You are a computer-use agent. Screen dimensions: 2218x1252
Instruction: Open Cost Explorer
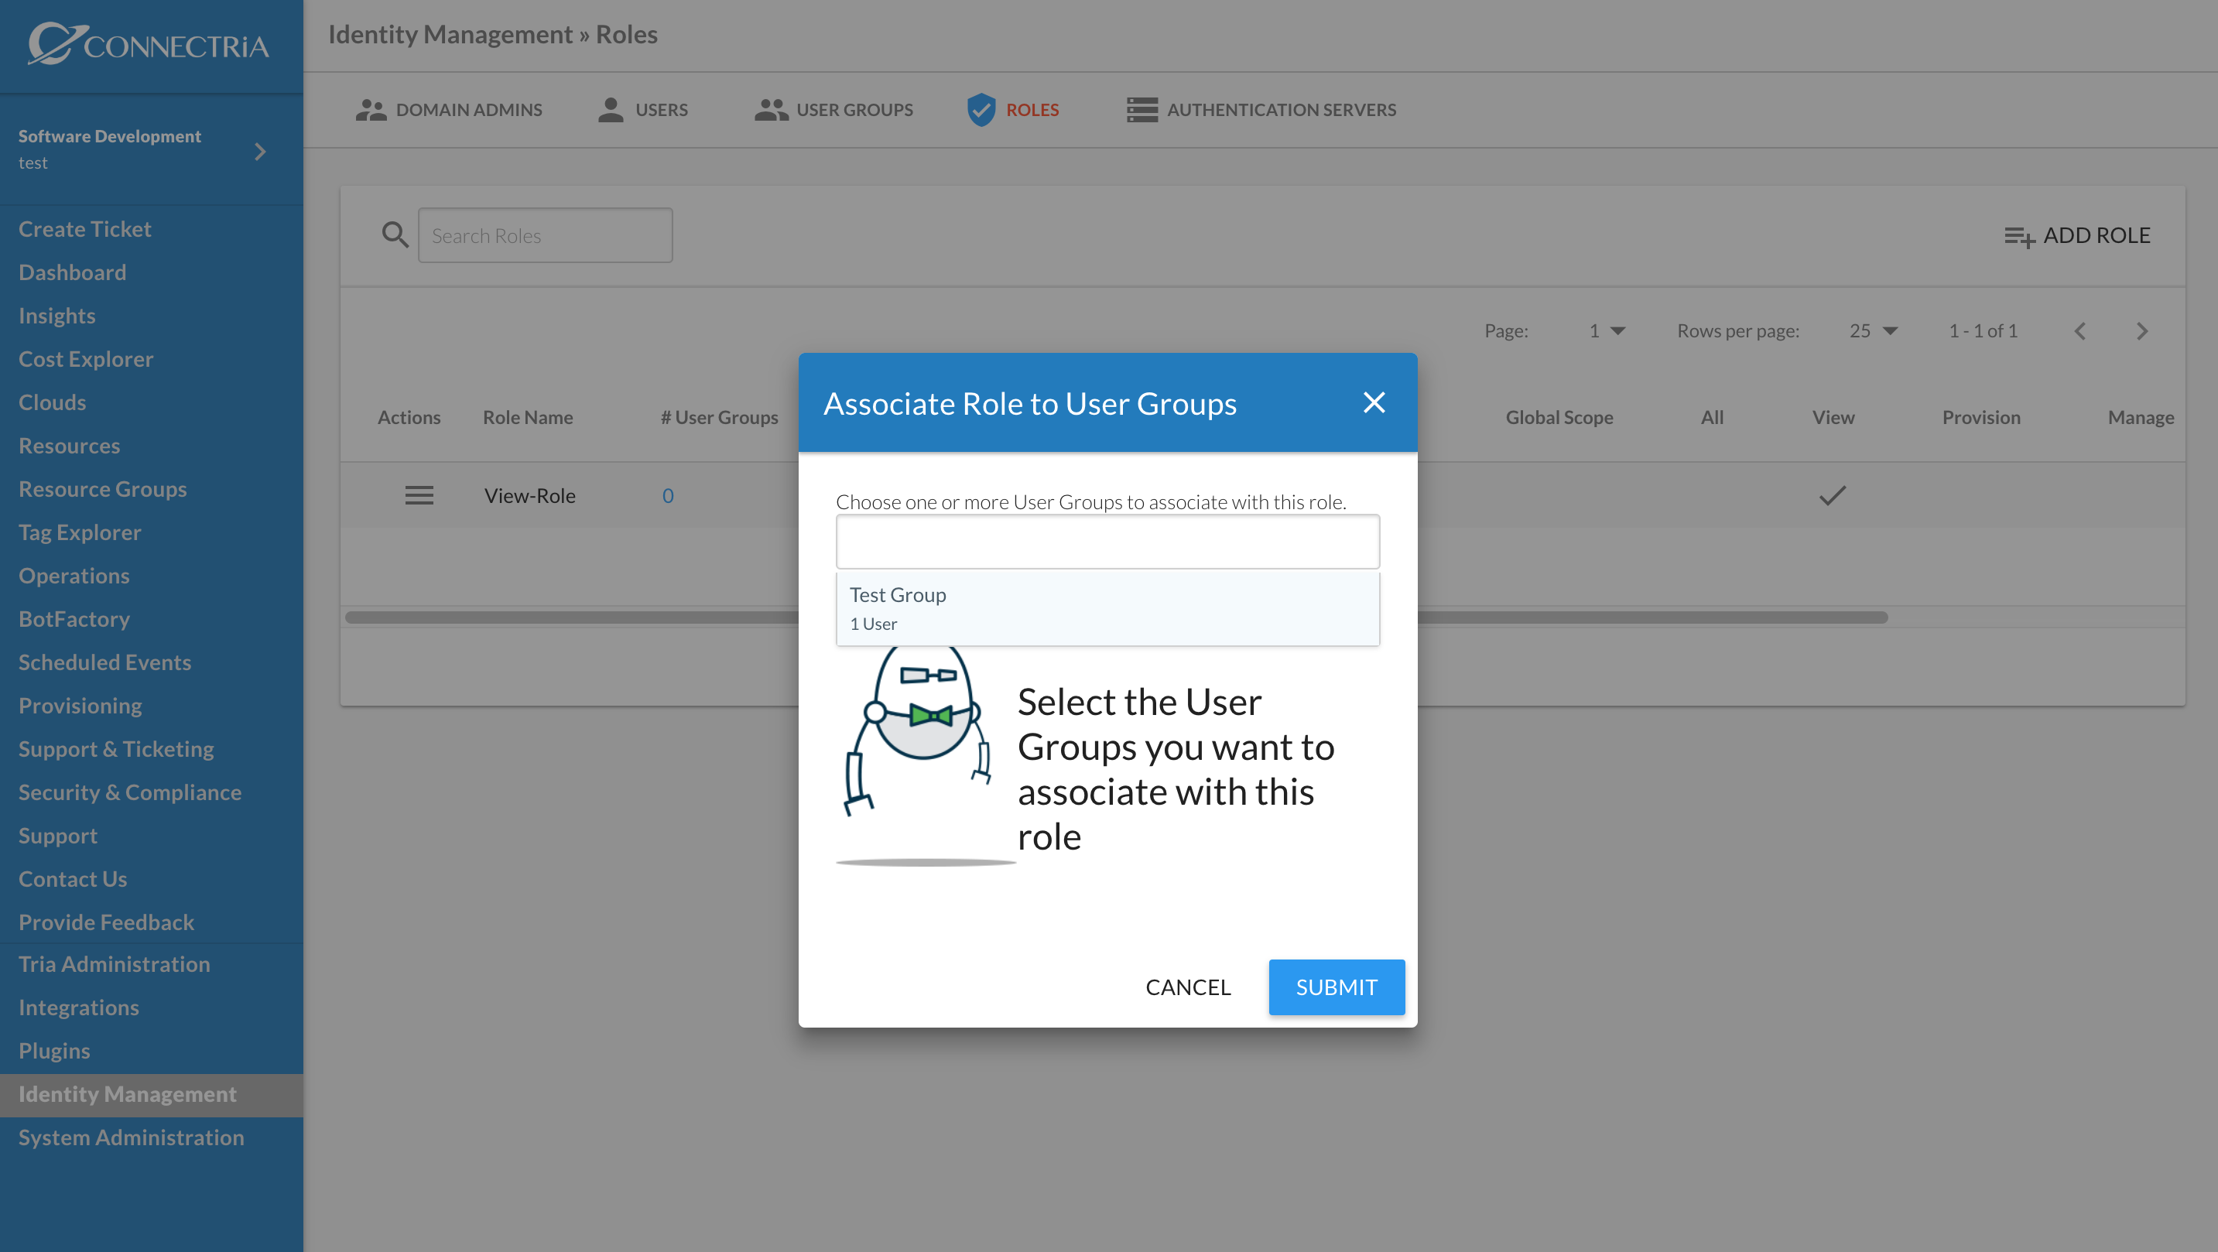[86, 359]
